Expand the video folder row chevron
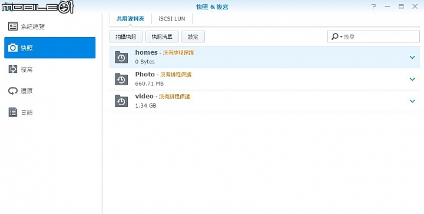The image size is (424, 214). point(412,101)
